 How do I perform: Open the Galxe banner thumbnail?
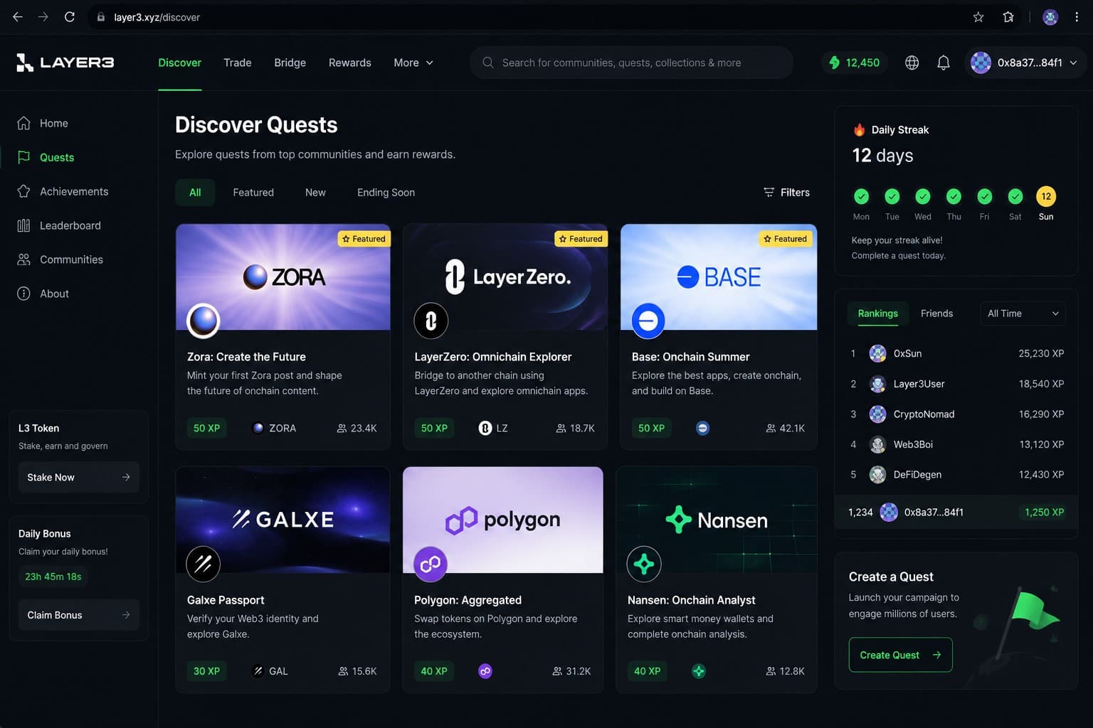tap(283, 520)
